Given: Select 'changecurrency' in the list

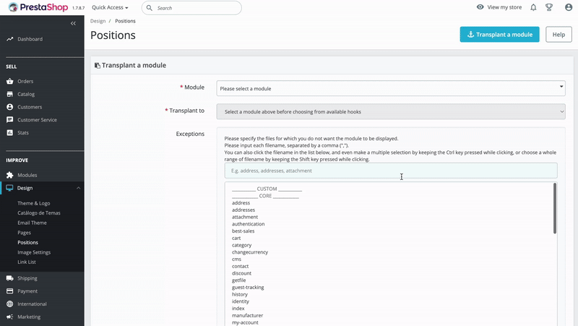Looking at the screenshot, I should [x=250, y=252].
